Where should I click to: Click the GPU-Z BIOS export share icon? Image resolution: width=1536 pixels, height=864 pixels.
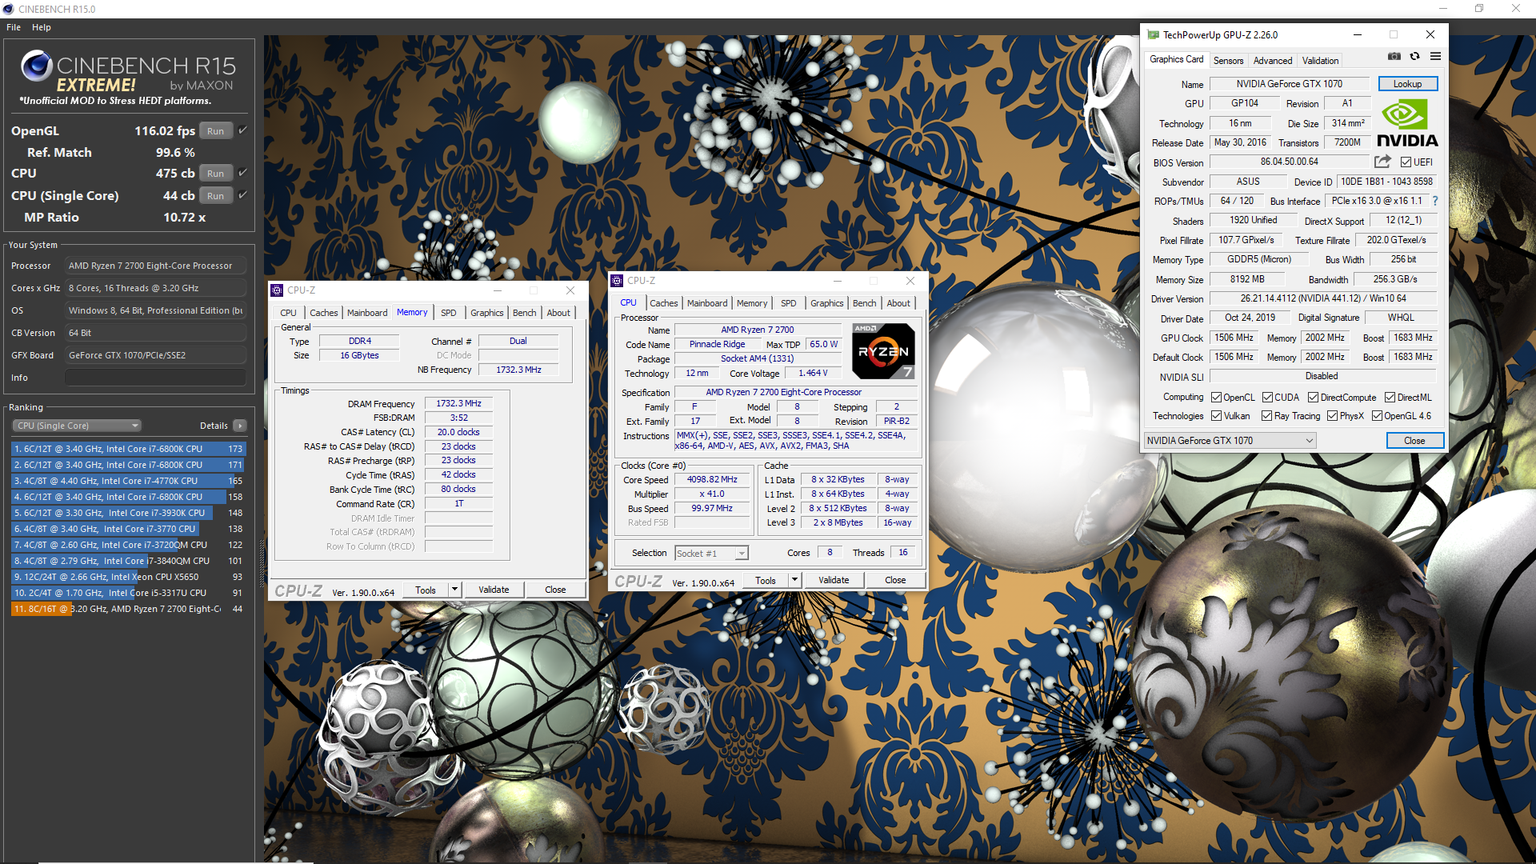[x=1382, y=162]
